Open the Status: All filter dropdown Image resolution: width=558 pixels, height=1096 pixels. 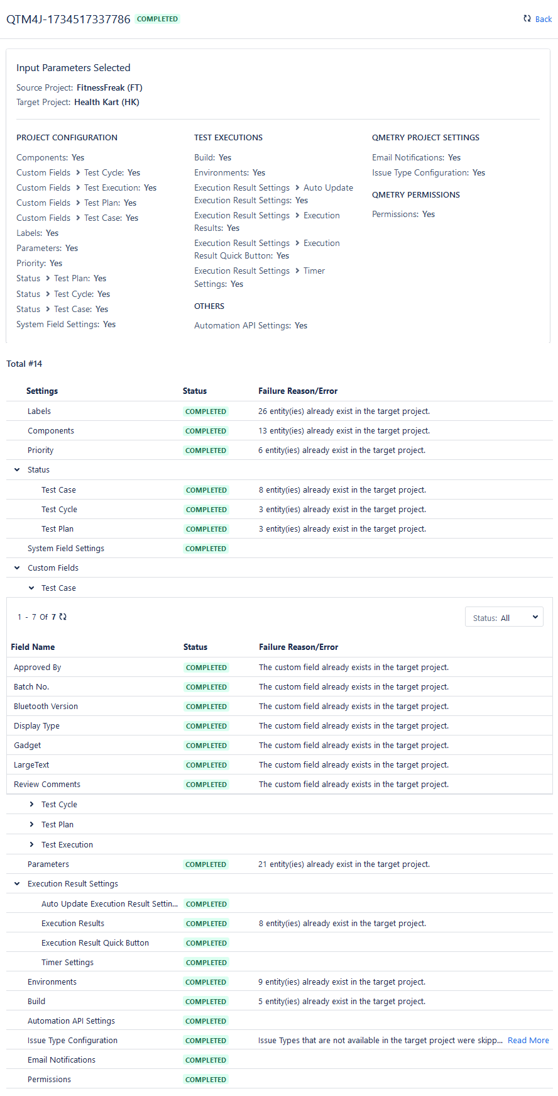[504, 617]
